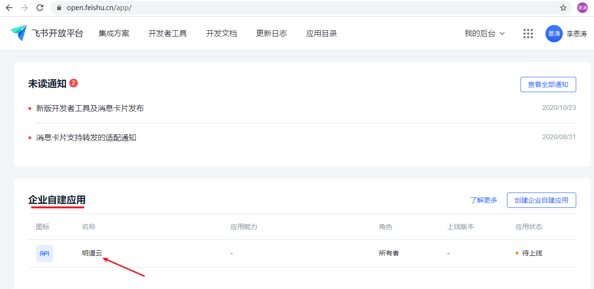This screenshot has height=289, width=594.
Task: Open the 明道云 app by its name
Action: pos(92,253)
